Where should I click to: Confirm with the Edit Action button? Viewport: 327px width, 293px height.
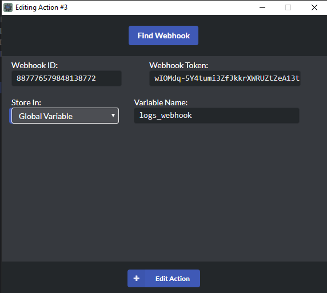(163, 278)
